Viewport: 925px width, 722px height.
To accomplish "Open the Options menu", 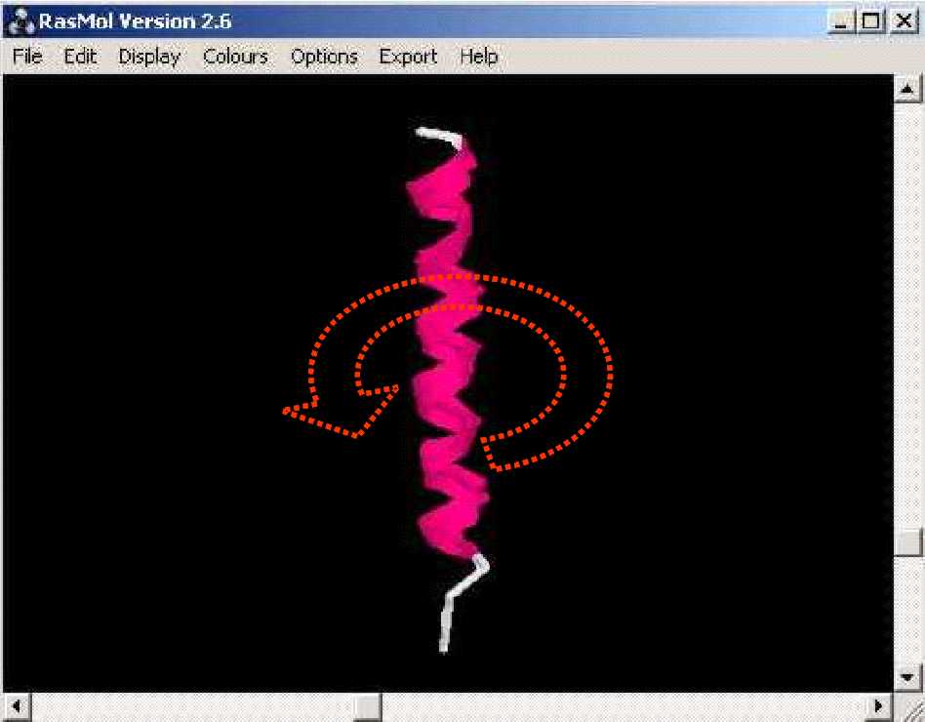I will 324,58.
